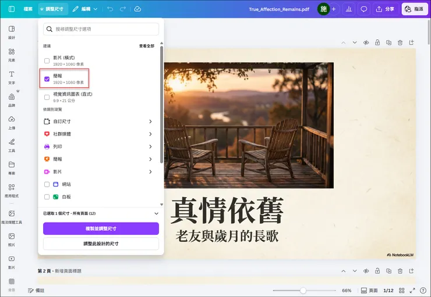Check the 白板 checkbox
Viewport: 431px width, 297px height.
[x=47, y=197]
